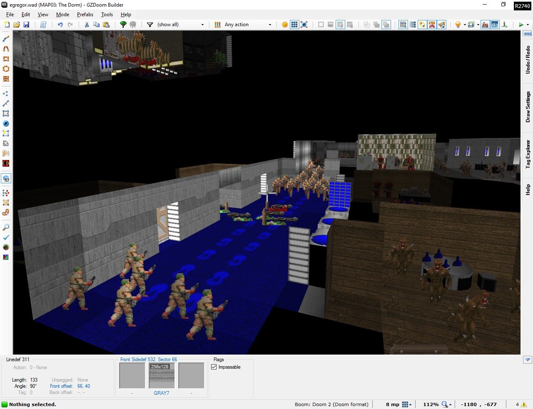This screenshot has width=533, height=409.
Task: Insert prefab using the green tree icon
Action: 123,25
